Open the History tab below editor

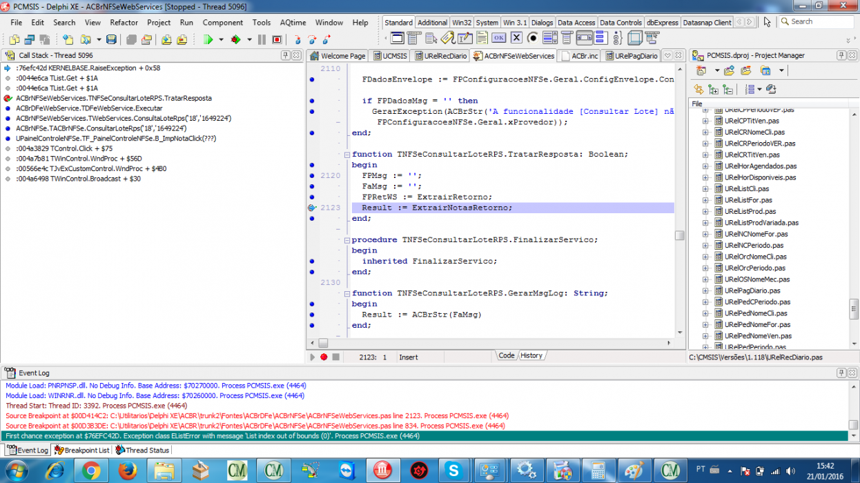click(531, 355)
